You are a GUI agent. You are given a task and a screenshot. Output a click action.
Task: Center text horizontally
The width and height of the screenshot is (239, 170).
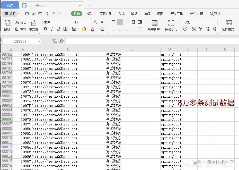pos(120,29)
